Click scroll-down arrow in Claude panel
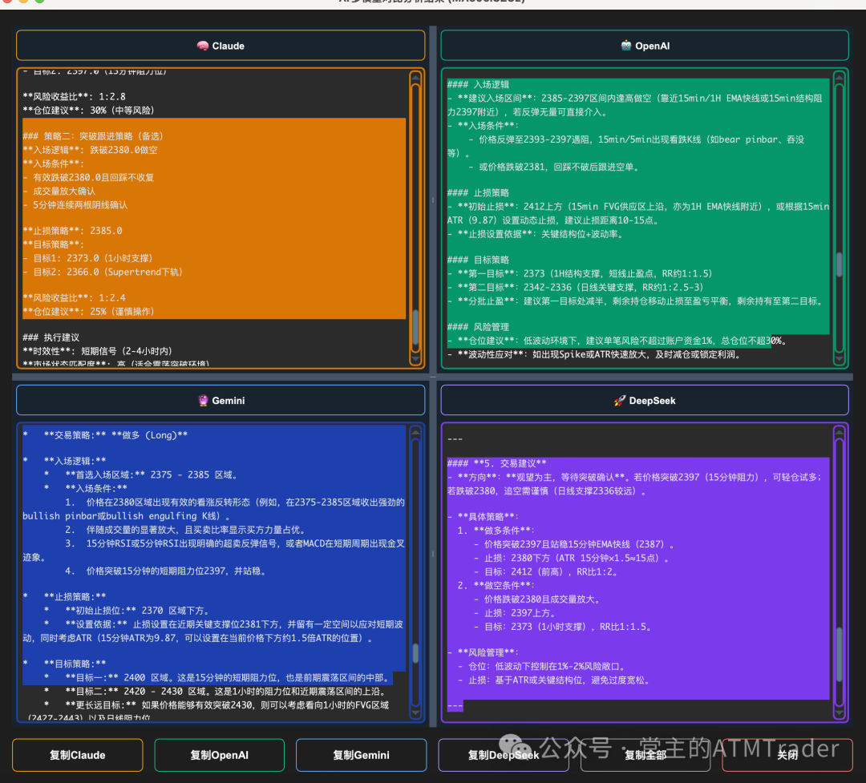Viewport: 866px width, 783px height. [415, 358]
